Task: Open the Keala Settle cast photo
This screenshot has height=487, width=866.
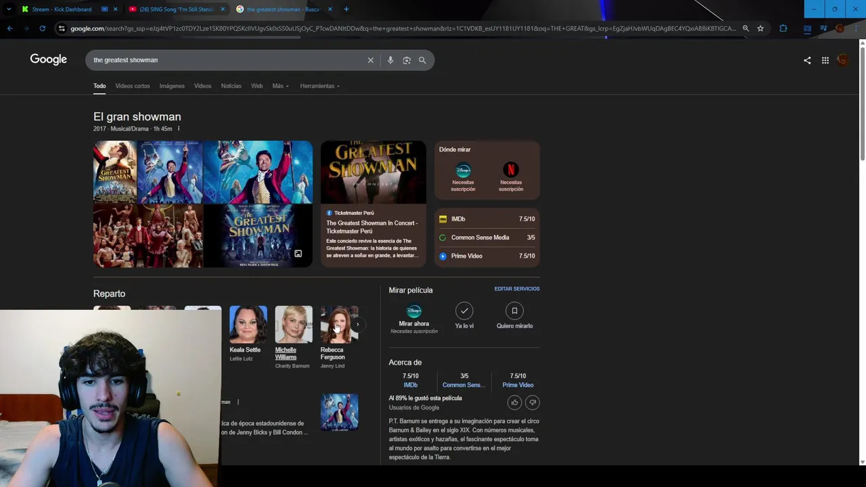Action: click(248, 325)
